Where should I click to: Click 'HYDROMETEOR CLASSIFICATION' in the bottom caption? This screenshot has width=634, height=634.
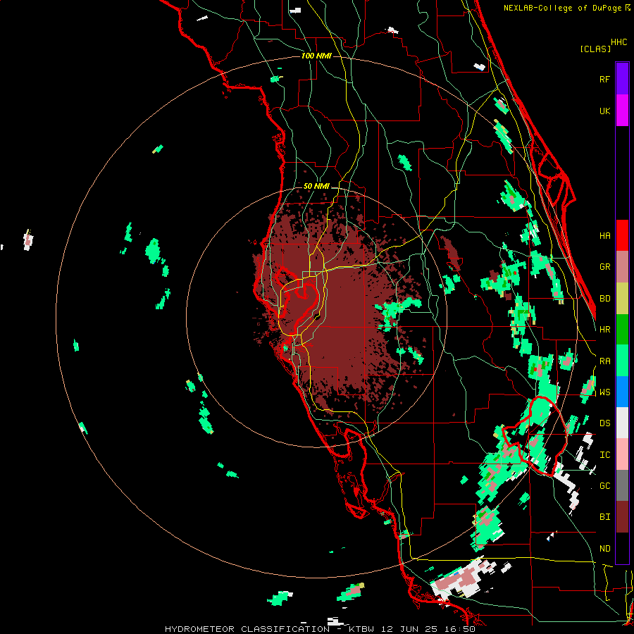[247, 629]
